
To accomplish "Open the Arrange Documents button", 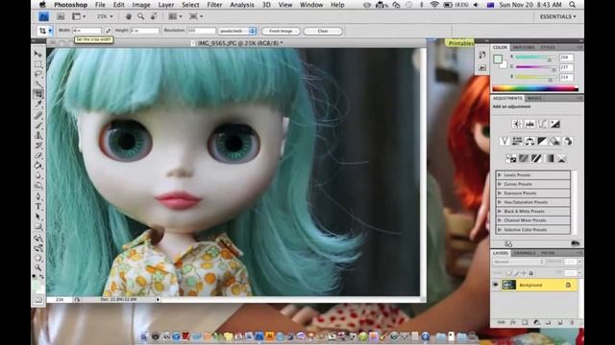I will pyautogui.click(x=175, y=16).
